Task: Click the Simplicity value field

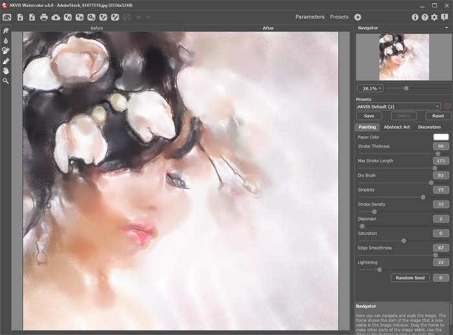Action: 441,189
